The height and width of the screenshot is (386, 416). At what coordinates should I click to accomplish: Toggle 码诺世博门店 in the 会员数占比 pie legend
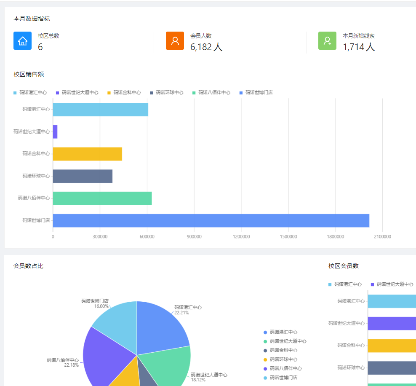[x=280, y=378]
